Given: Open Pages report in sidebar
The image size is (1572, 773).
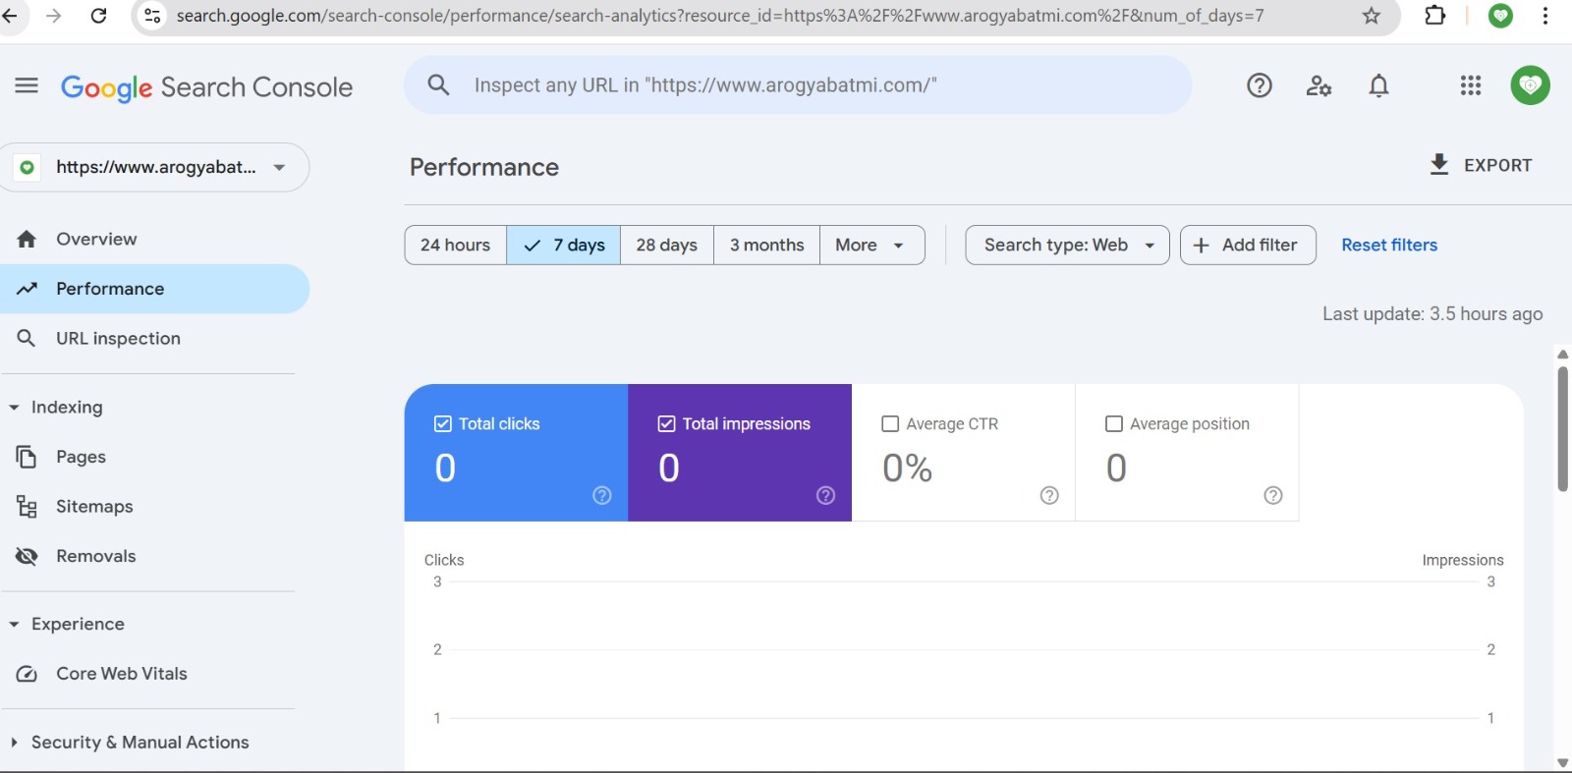Looking at the screenshot, I should coord(154,457).
